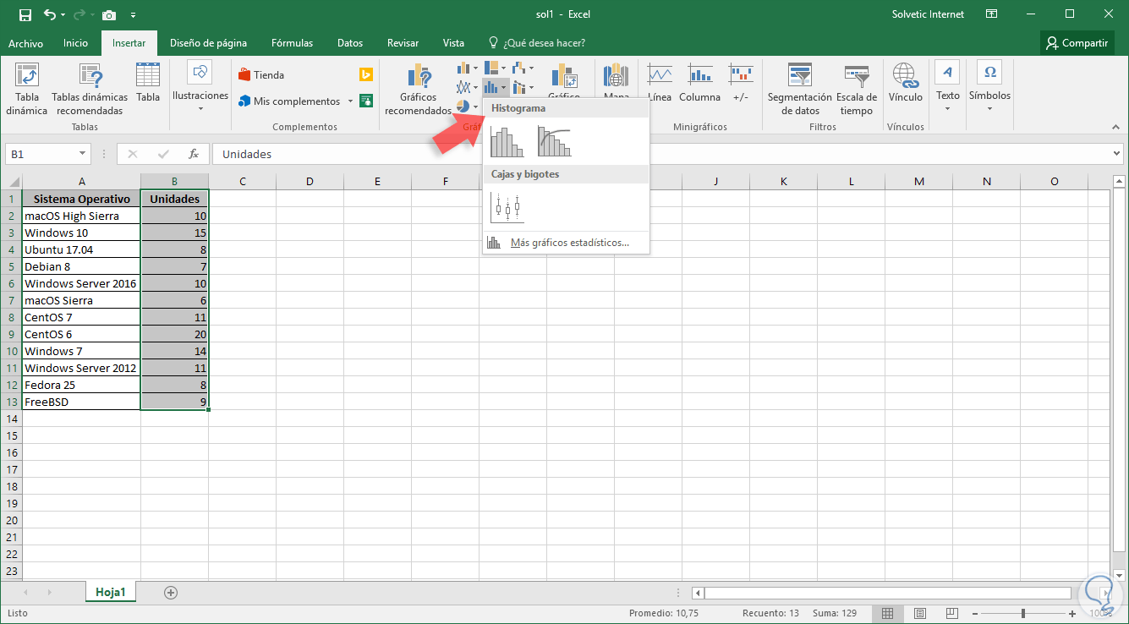Viewport: 1129px width, 624px height.
Task: Adjust the zoom slider handle
Action: click(1023, 613)
